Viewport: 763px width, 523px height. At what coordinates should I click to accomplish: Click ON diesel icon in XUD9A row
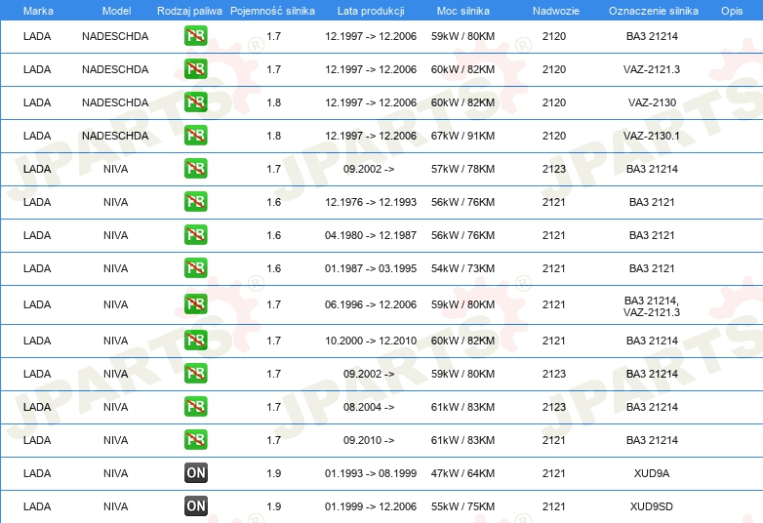(195, 473)
